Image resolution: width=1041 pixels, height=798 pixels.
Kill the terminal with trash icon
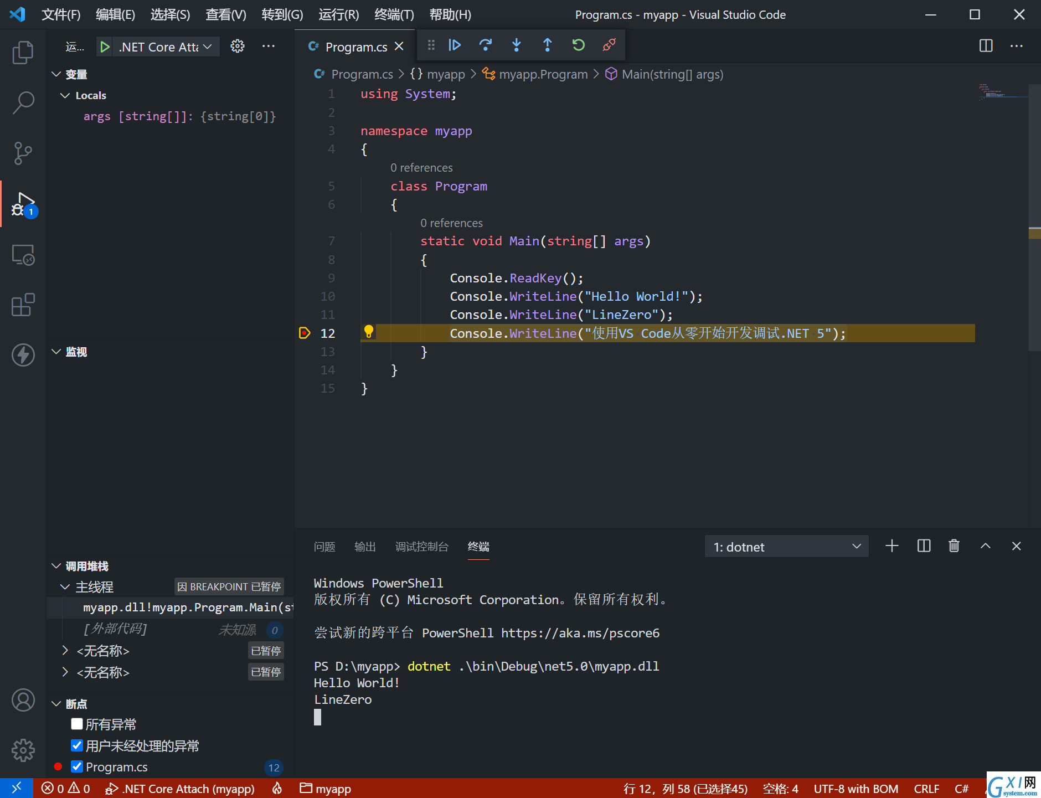pos(954,547)
